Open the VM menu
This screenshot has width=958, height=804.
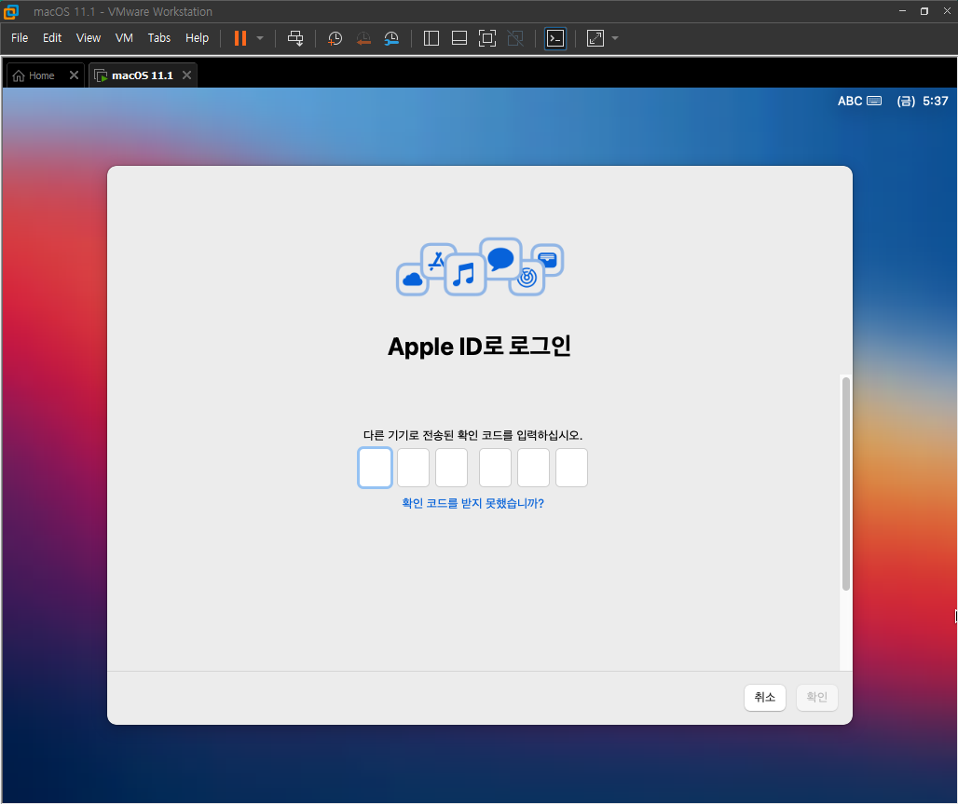[124, 38]
